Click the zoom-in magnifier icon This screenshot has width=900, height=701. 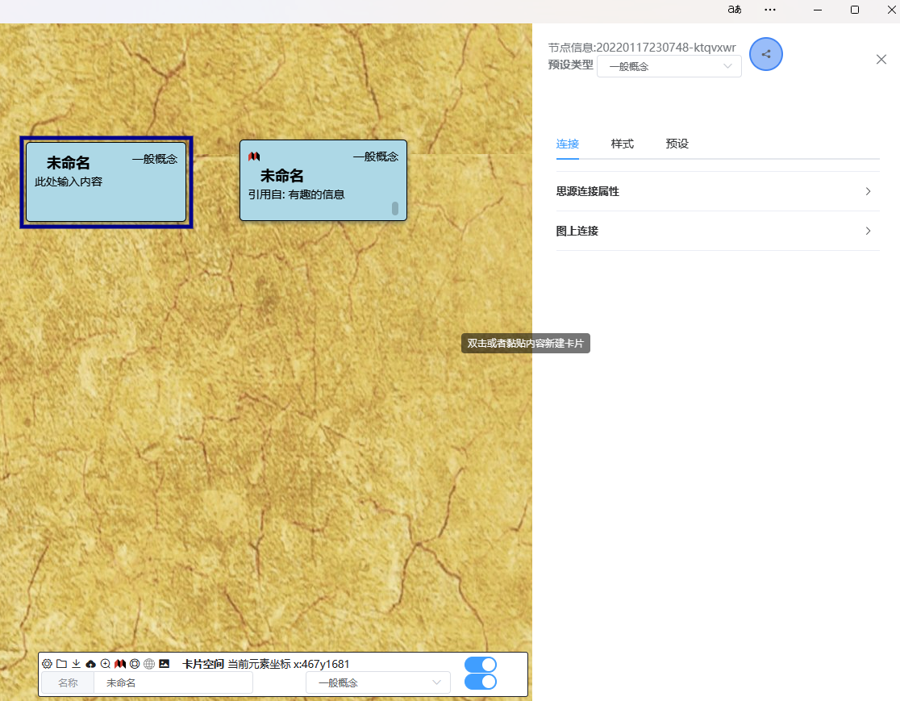tap(105, 664)
